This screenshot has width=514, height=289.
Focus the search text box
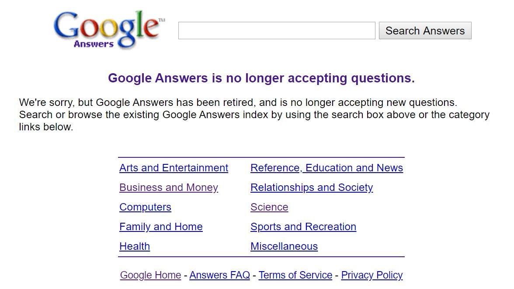pos(276,31)
